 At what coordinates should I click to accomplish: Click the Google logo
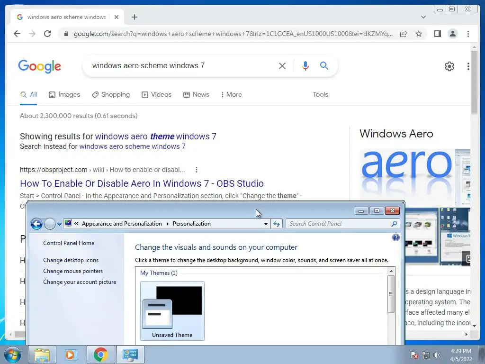pos(40,66)
